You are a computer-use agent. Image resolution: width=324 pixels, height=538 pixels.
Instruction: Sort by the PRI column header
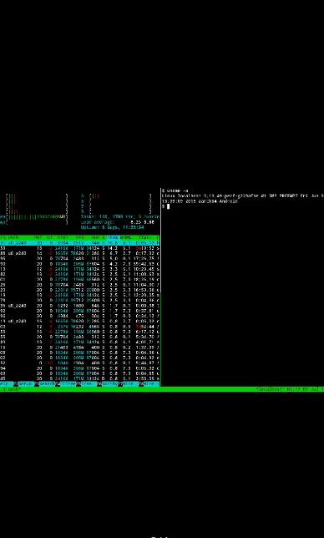38,237
